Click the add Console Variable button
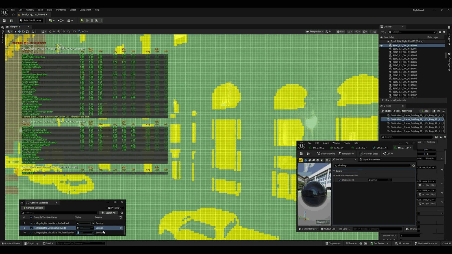The image size is (452, 254). point(33,208)
